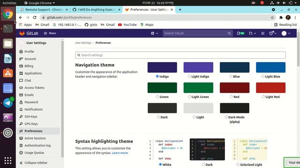
Task: Click the Access Tokens icon in sidebar
Action: click(x=21, y=88)
